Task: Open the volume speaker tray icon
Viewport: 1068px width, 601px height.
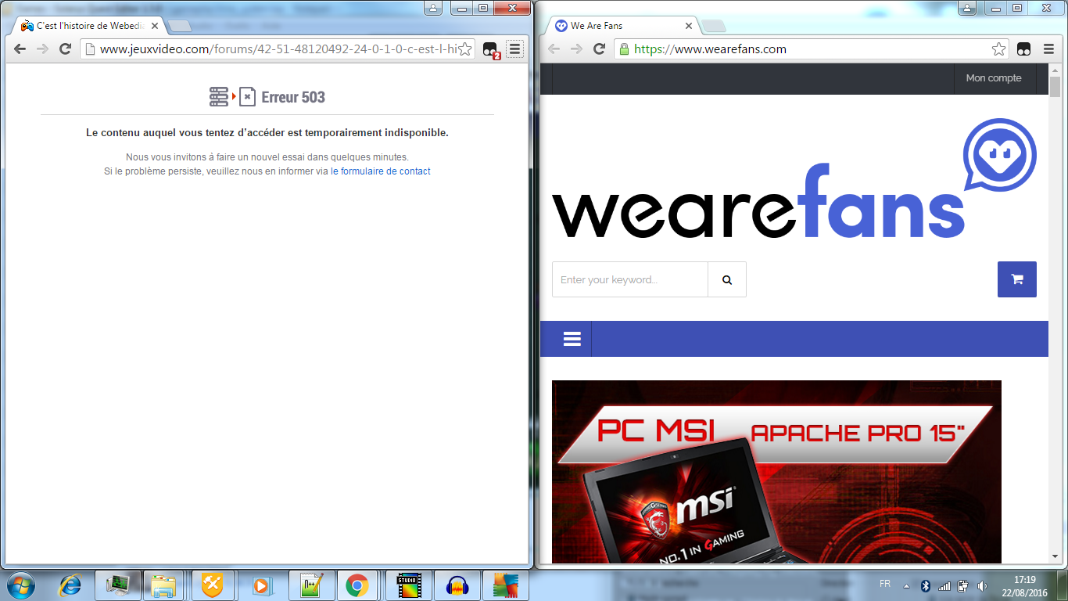Action: pos(982,585)
